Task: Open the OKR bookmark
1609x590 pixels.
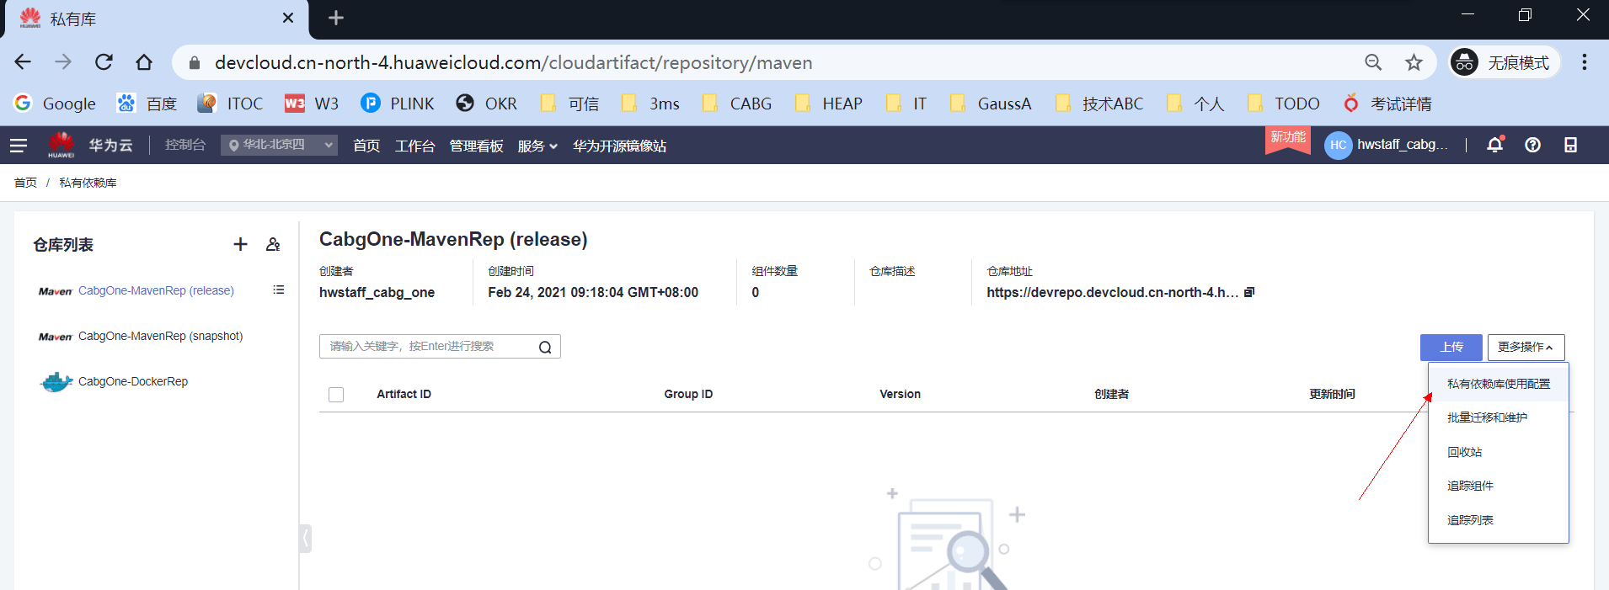Action: pos(487,104)
